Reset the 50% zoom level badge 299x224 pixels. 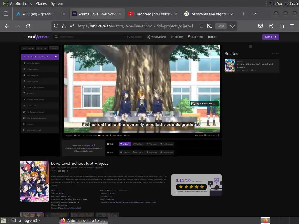coord(221,26)
